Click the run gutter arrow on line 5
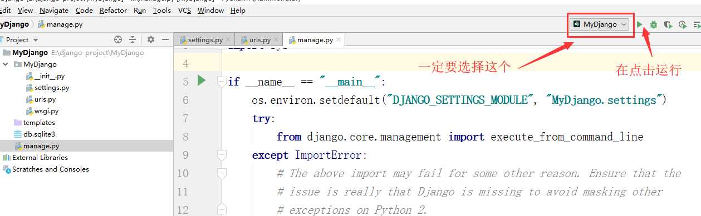Screen dimensions: 701x216 pos(202,81)
